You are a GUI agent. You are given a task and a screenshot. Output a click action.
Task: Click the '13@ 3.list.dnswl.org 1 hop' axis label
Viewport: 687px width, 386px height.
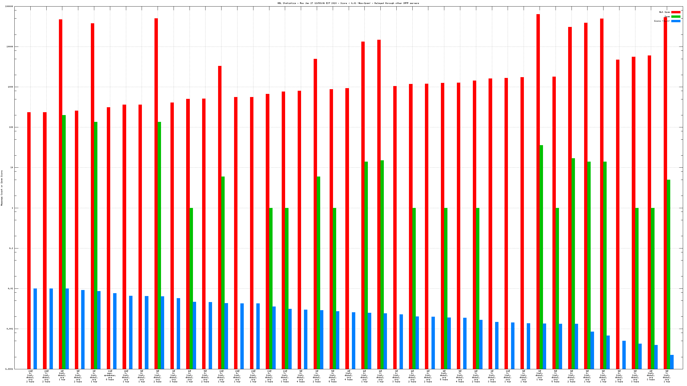coord(221,376)
